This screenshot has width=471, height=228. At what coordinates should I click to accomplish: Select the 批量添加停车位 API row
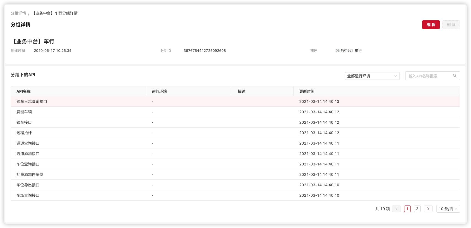30,174
